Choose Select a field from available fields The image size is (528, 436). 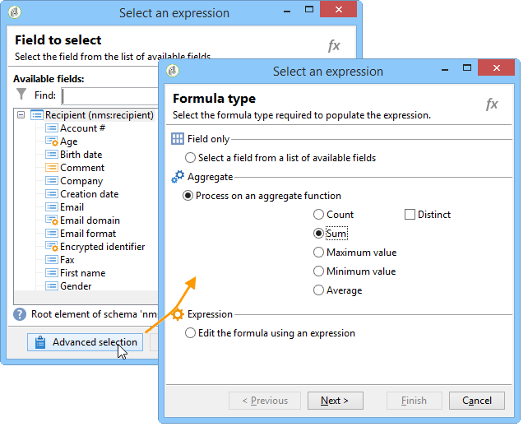coord(191,158)
